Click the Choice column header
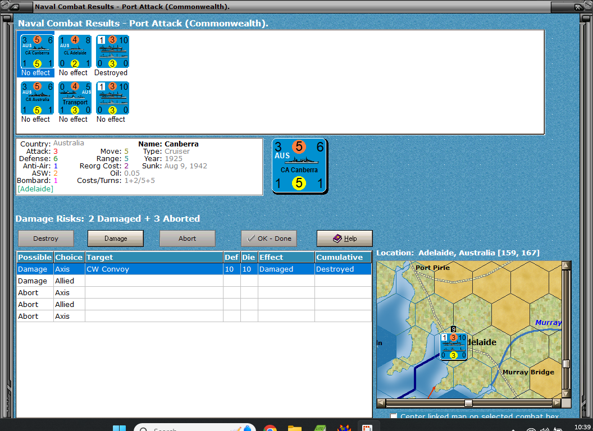Screen dimensions: 593x431 click(69, 257)
